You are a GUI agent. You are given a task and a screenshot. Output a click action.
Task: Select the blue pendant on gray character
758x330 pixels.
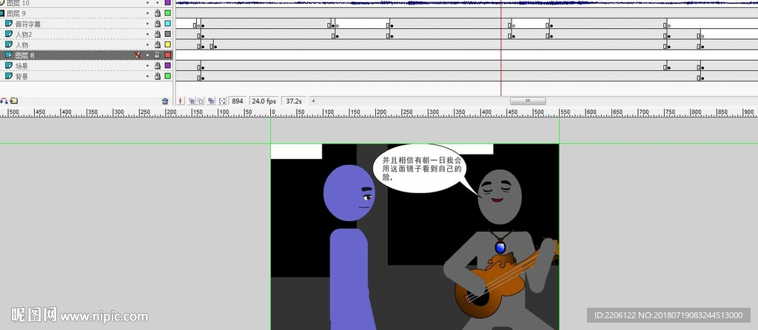[500, 247]
